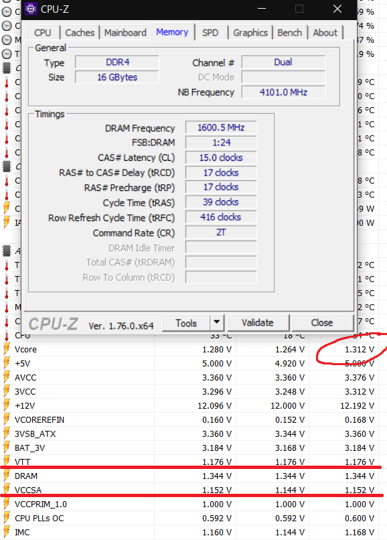Open the Mainboard tab

[x=125, y=33]
